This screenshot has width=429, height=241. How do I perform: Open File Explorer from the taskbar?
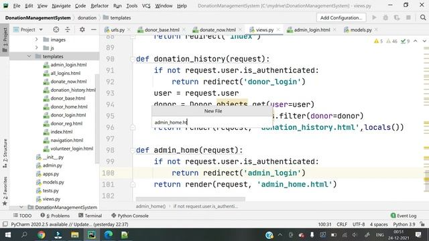coord(74,235)
